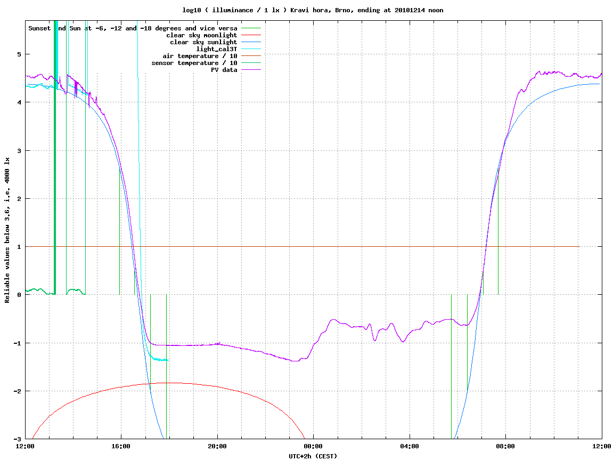The height and width of the screenshot is (460, 613).
Task: Click the 16:00 x-axis tick label
Action: [x=121, y=446]
